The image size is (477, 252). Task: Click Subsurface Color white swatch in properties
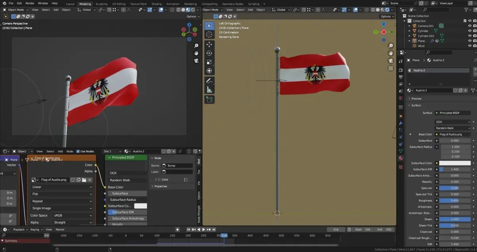tap(455, 163)
